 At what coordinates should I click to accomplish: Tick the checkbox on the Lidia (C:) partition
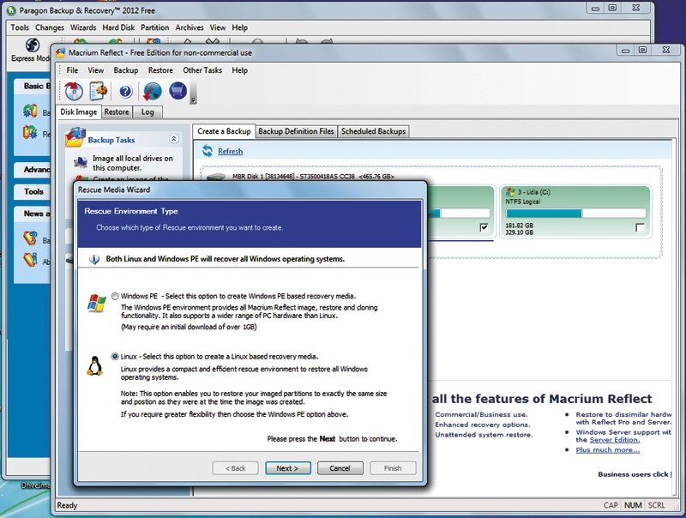[x=640, y=227]
